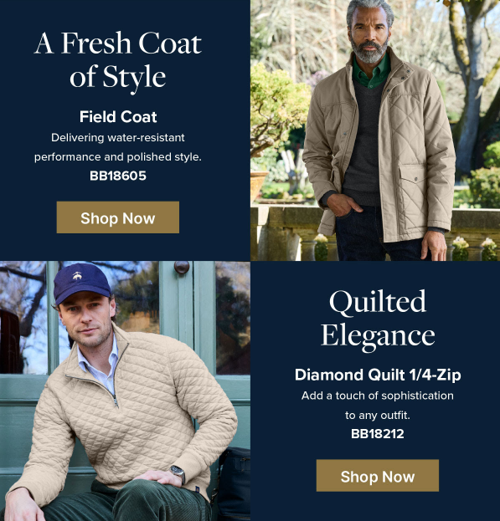Click the Field Coat product title
The height and width of the screenshot is (521, 500).
pyautogui.click(x=118, y=116)
